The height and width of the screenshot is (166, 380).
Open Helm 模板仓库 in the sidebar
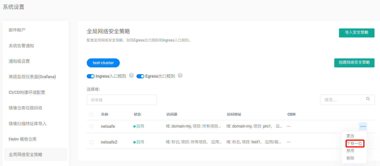22,139
